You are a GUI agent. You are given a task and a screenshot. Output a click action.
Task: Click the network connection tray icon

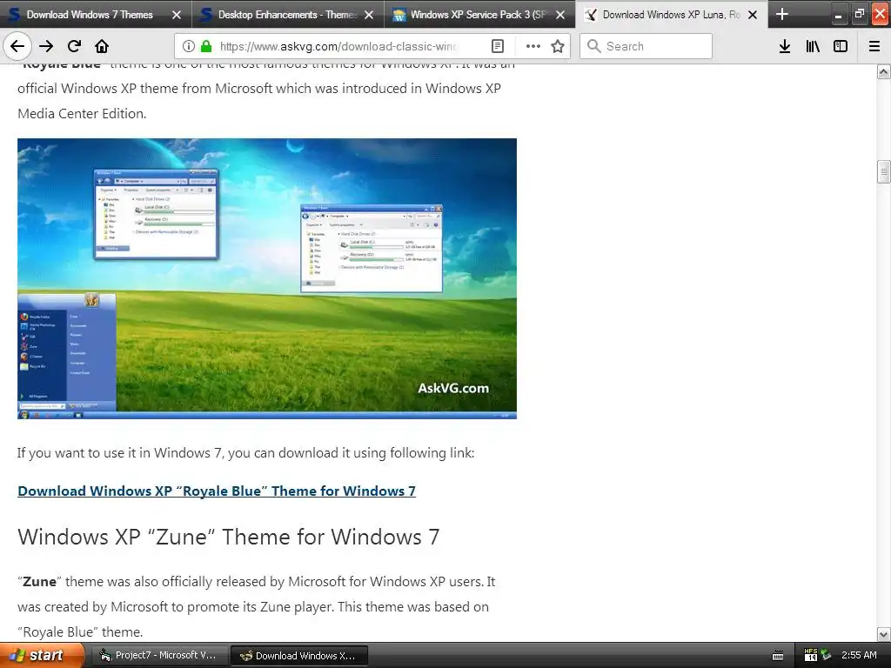[827, 656]
